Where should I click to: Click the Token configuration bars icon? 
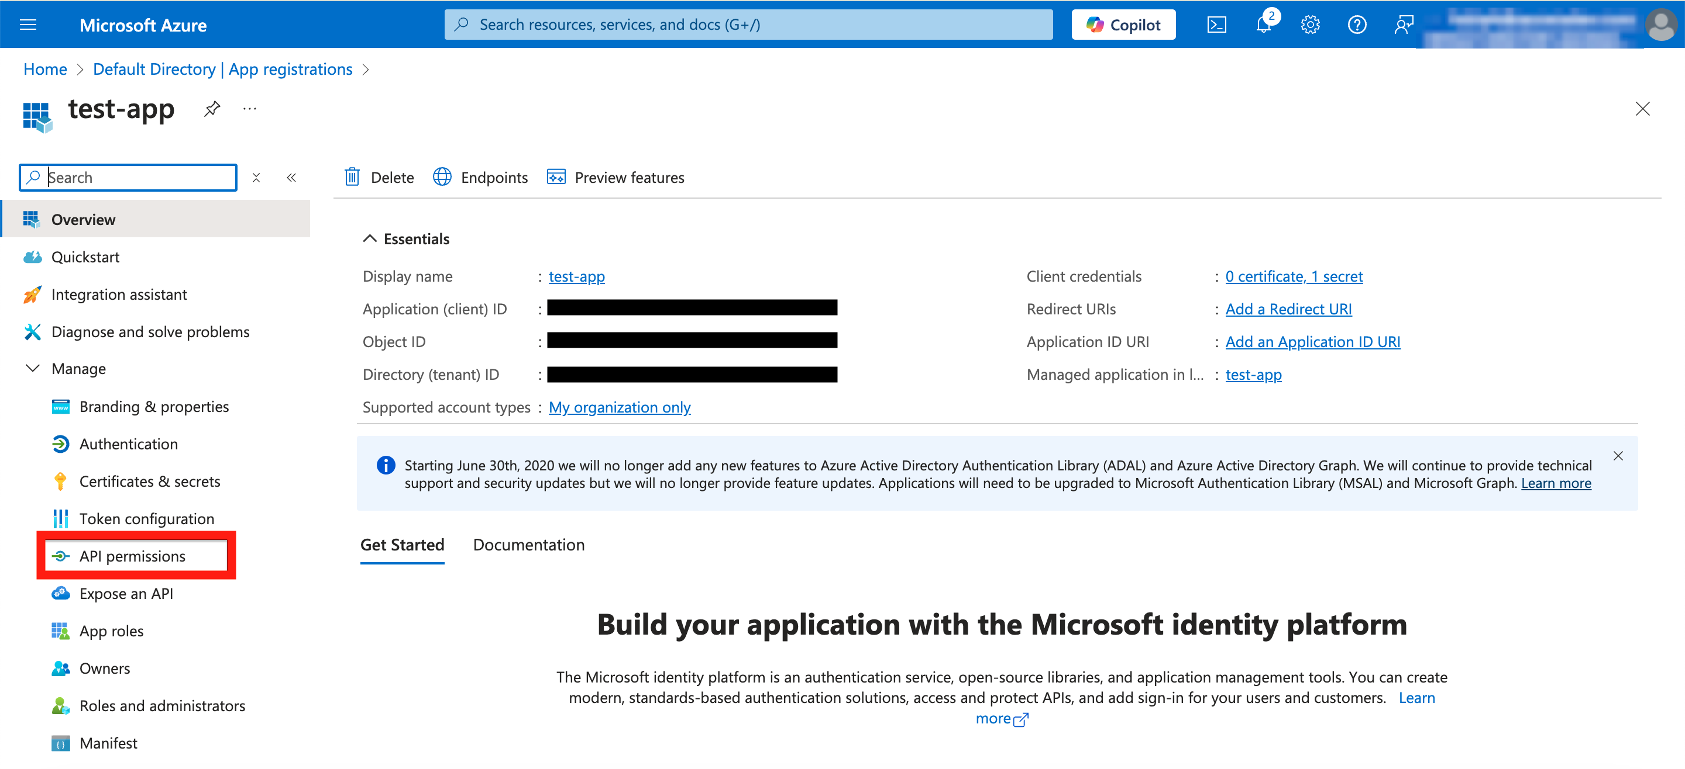(60, 519)
